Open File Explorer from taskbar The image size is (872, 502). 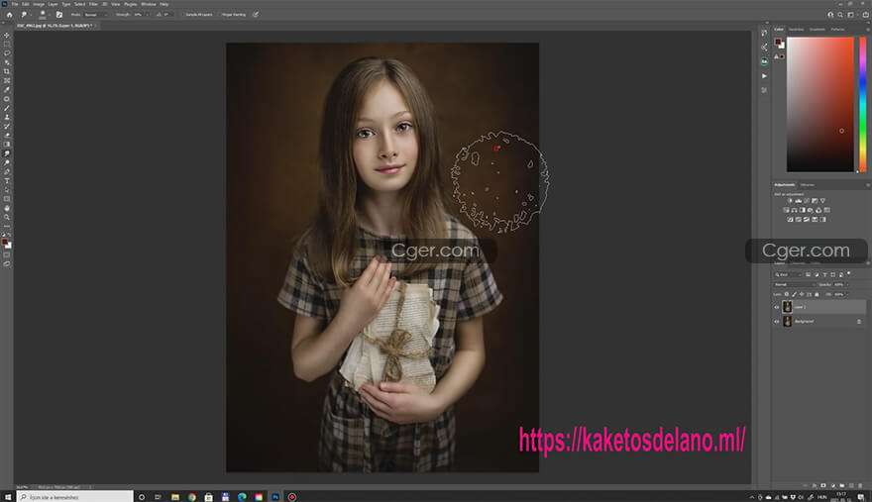[175, 497]
